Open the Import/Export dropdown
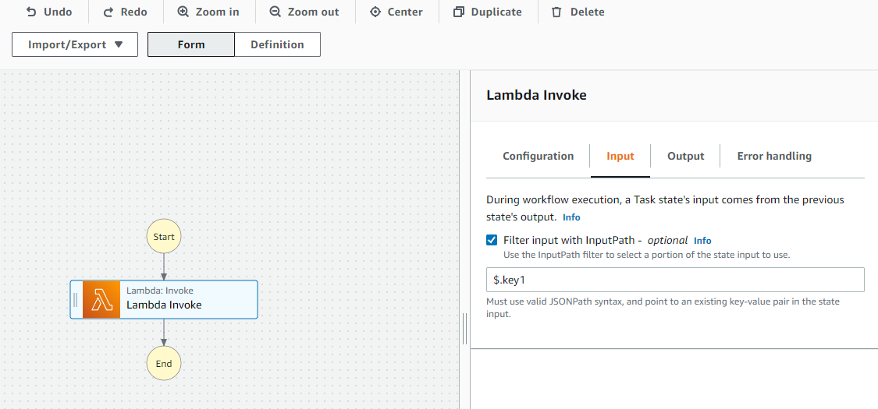Screen dimensions: 878x409 [x=75, y=44]
